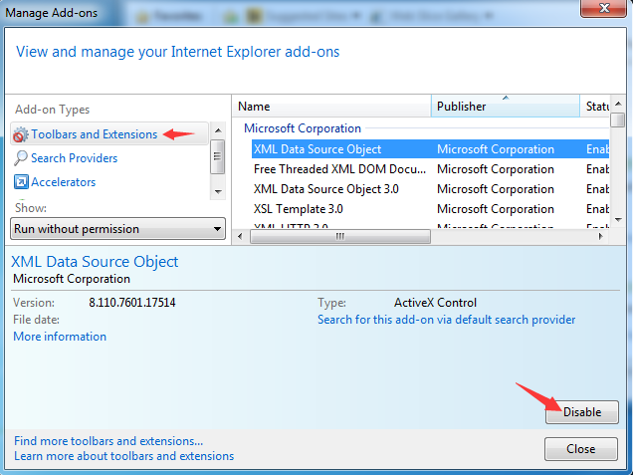633x475 pixels.
Task: Collapse the Microsoft Corporation group header
Action: coord(303,128)
